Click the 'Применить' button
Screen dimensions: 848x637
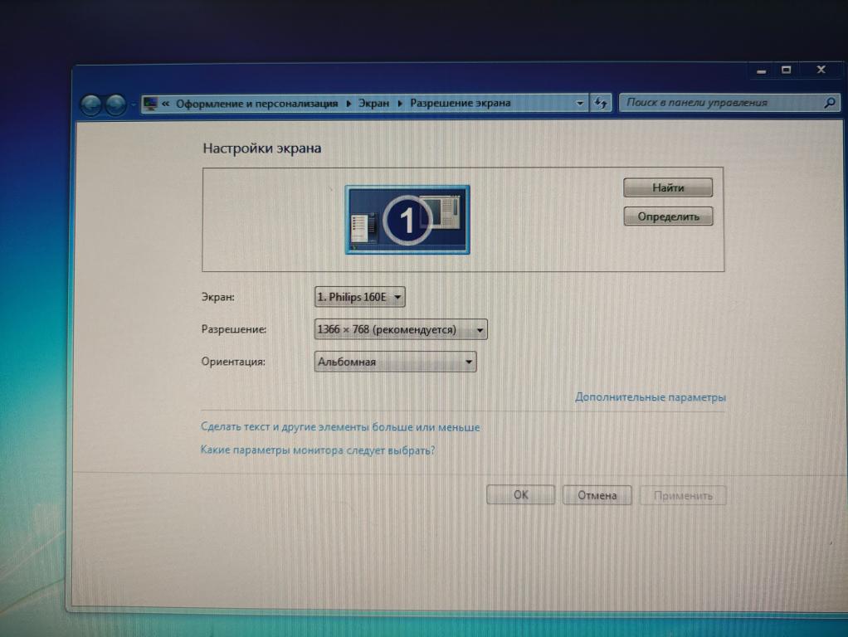[683, 495]
